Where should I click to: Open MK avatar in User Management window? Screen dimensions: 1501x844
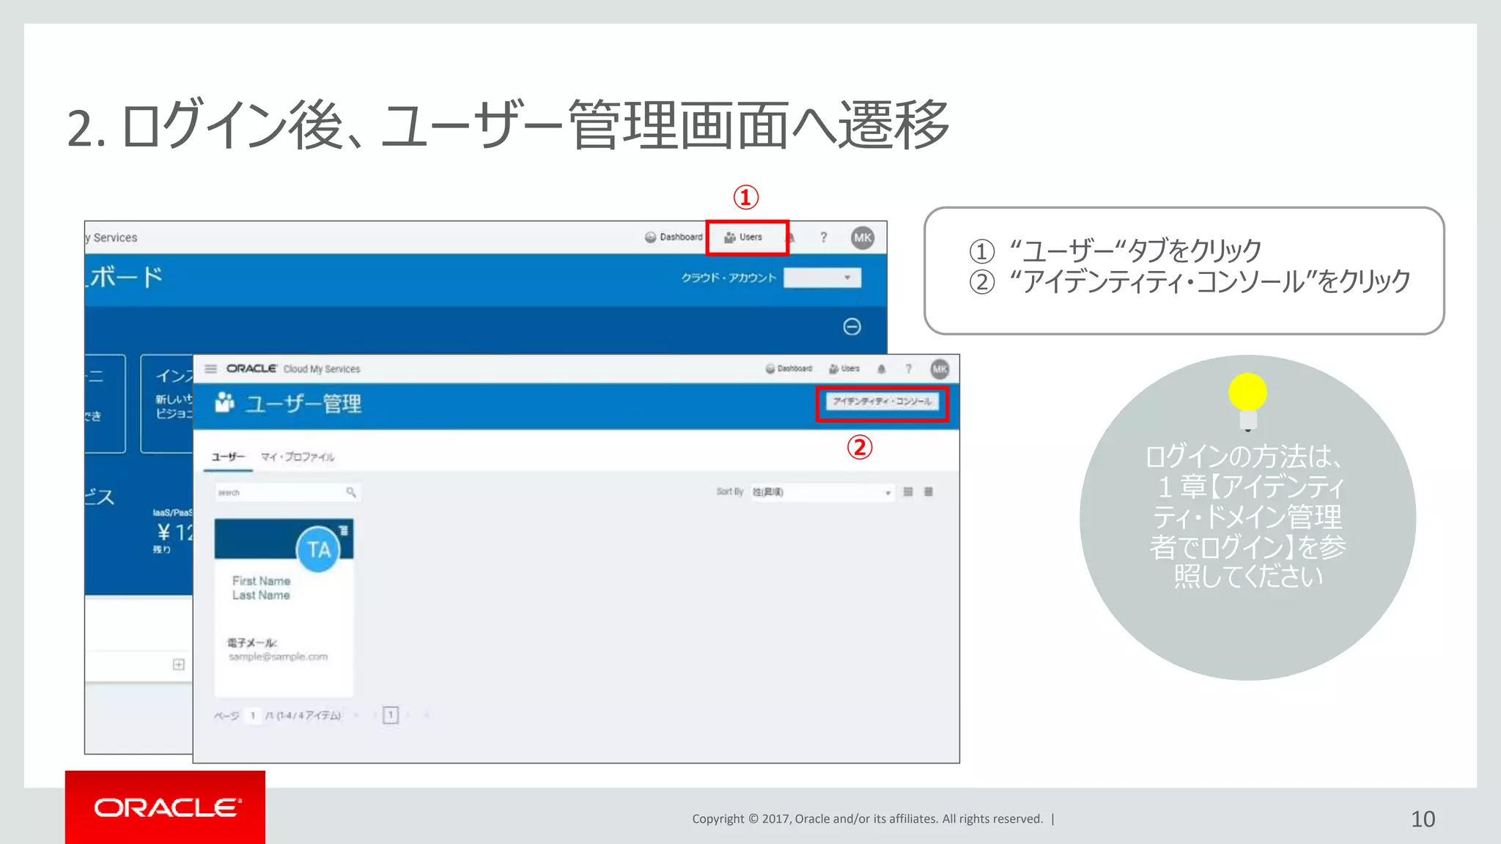coord(940,369)
